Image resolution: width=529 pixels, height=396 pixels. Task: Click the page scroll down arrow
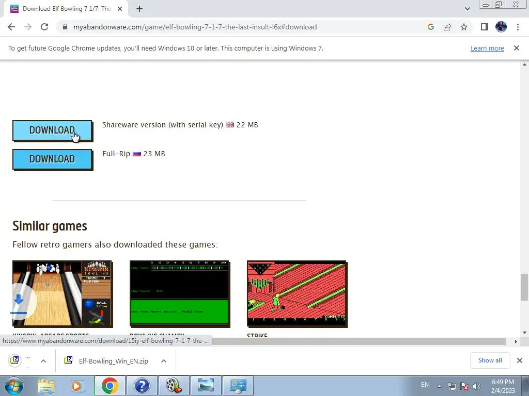click(525, 333)
